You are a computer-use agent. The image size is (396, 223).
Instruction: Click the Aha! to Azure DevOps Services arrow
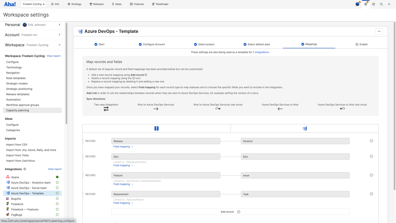coord(156,109)
